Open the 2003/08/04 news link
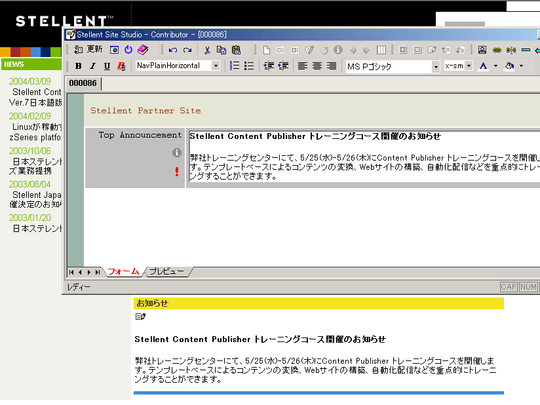 (x=29, y=184)
